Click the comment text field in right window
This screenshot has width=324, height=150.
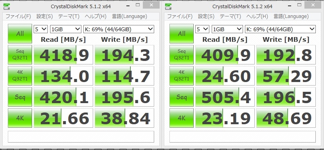tap(243, 137)
